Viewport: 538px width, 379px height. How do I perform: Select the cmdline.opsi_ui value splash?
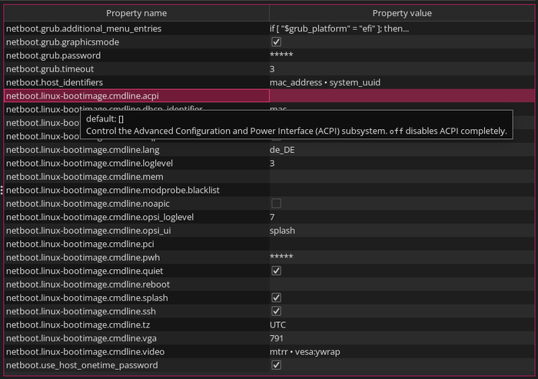pyautogui.click(x=282, y=231)
